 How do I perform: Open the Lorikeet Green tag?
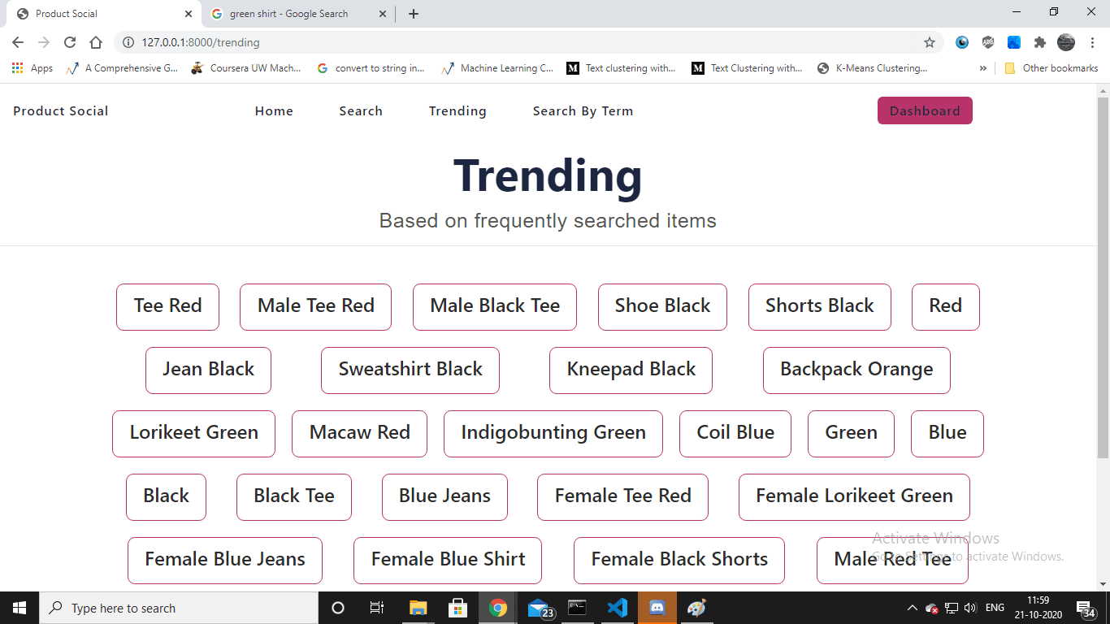pyautogui.click(x=193, y=434)
